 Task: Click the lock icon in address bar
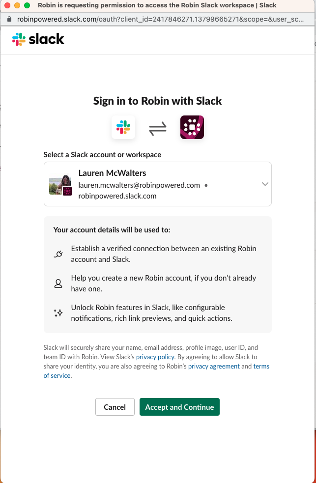(9, 19)
